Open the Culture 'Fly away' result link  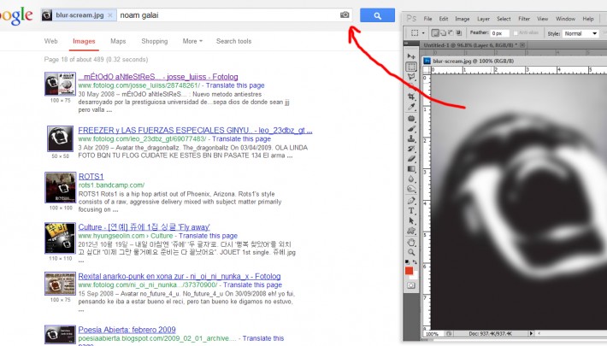[144, 227]
